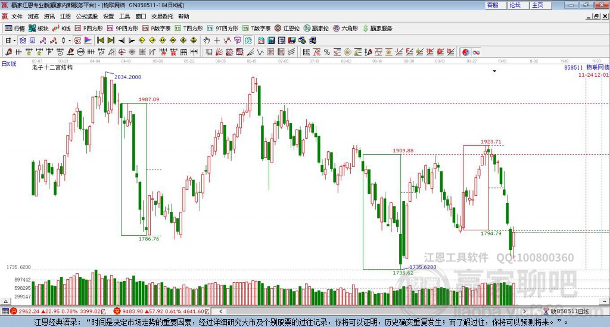This screenshot has height=328, width=610.
Task: Click the 论坛 forum button
Action: (518, 5)
